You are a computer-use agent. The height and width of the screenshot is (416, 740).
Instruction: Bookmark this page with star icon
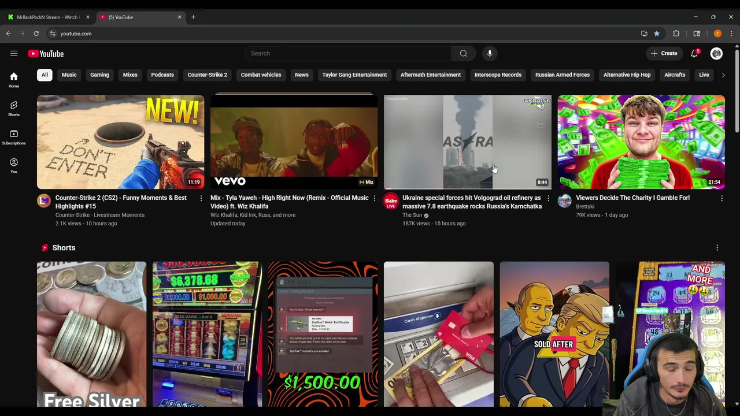coord(657,34)
